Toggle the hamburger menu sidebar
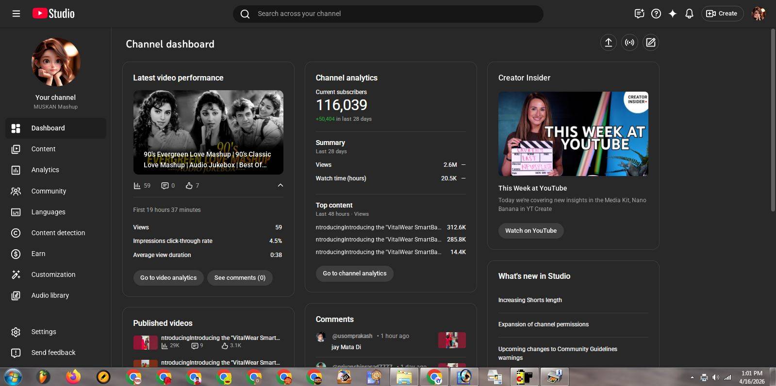The image size is (776, 386). (16, 14)
